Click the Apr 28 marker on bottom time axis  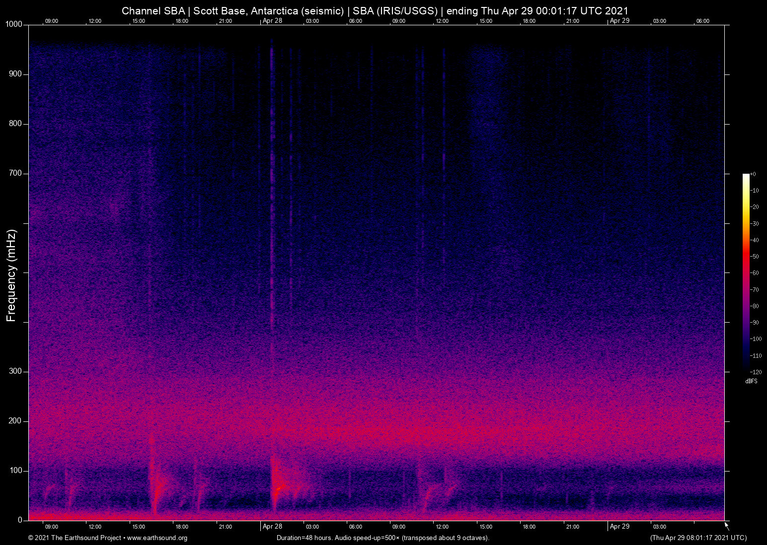(272, 527)
